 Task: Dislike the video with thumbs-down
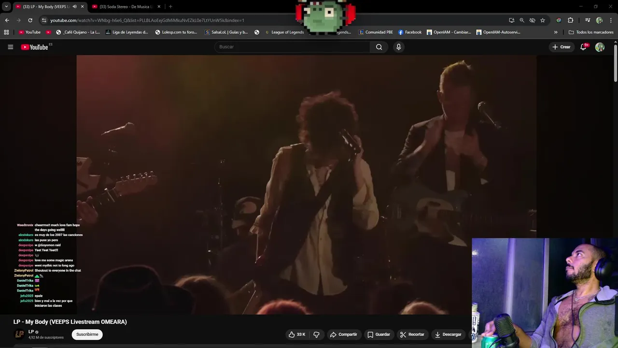click(x=317, y=334)
